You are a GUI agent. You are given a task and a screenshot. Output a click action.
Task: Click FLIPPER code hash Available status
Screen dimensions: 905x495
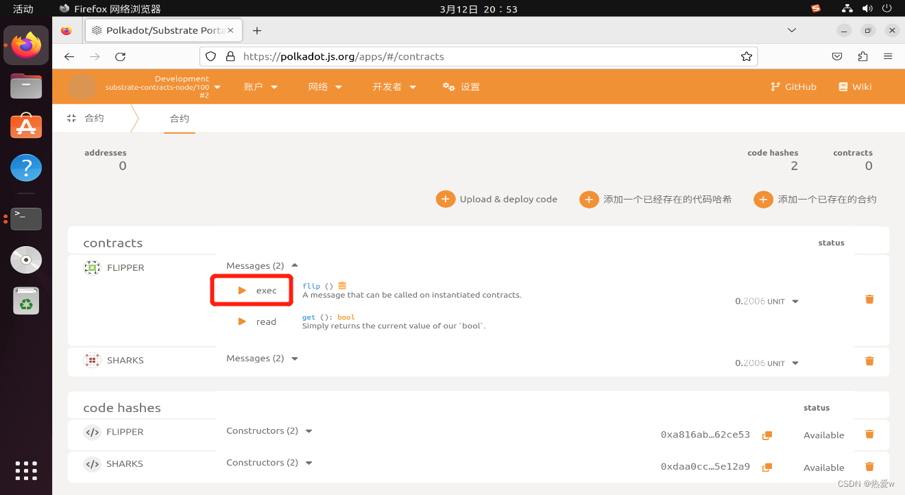[823, 435]
